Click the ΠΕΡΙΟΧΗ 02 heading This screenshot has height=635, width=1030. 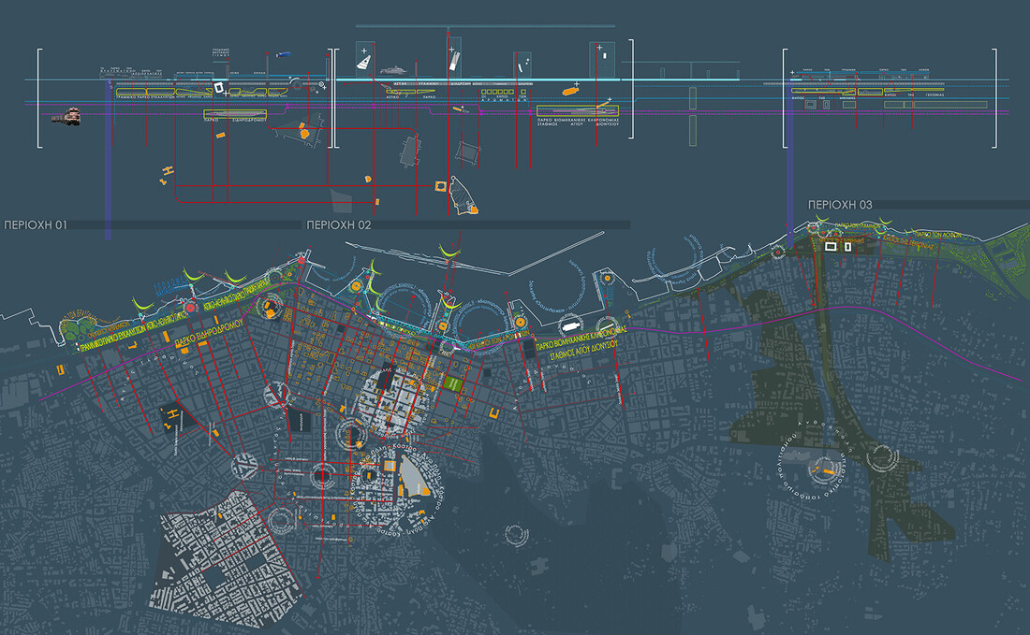tap(338, 225)
